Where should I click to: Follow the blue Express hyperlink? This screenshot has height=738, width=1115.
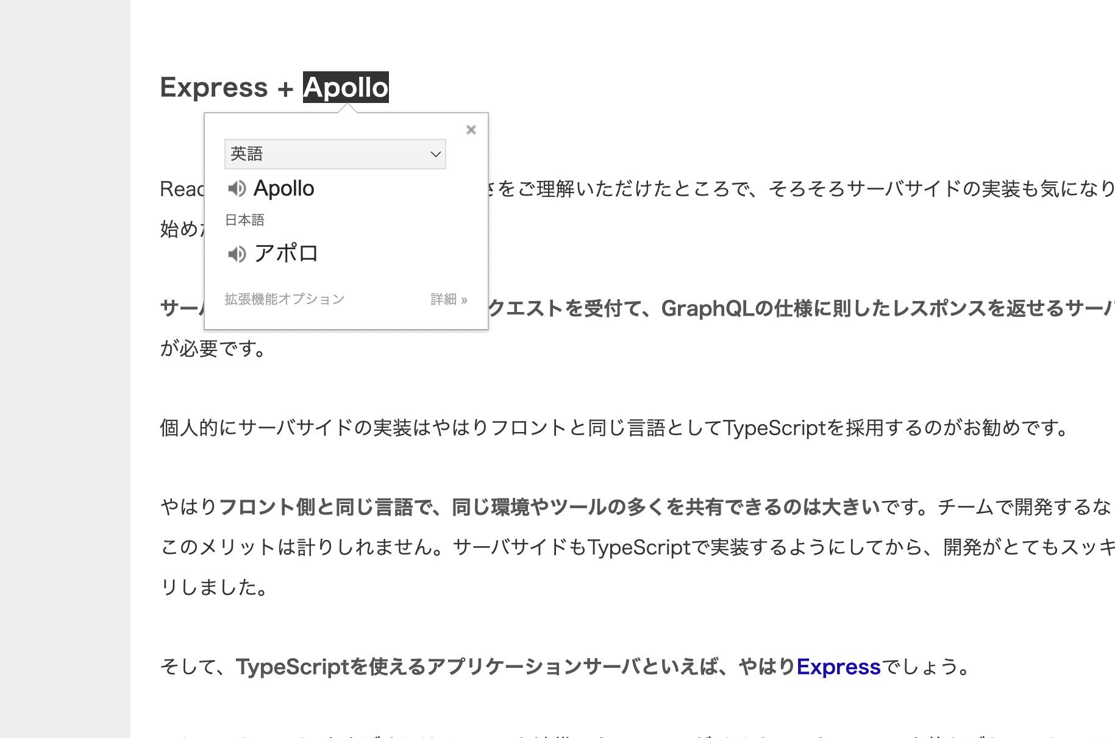pyautogui.click(x=838, y=667)
